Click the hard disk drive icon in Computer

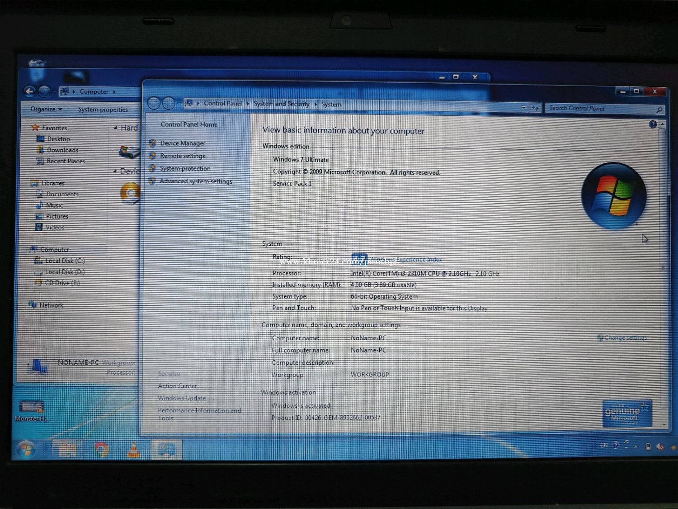129,152
